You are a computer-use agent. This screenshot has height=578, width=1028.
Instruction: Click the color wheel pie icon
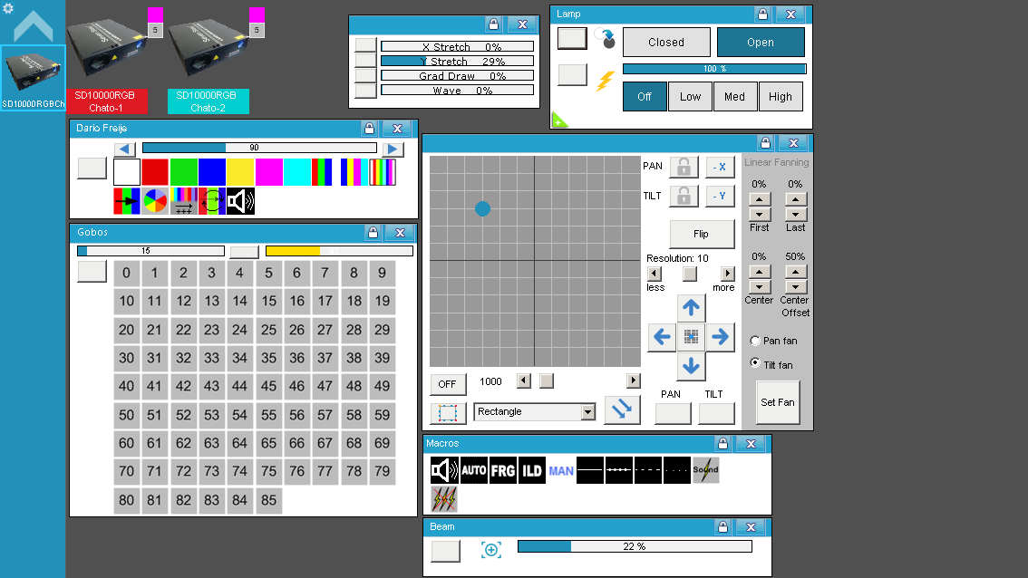tap(155, 200)
